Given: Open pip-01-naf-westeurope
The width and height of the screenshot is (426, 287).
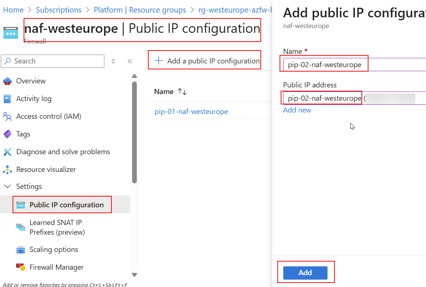Looking at the screenshot, I should coord(191,111).
